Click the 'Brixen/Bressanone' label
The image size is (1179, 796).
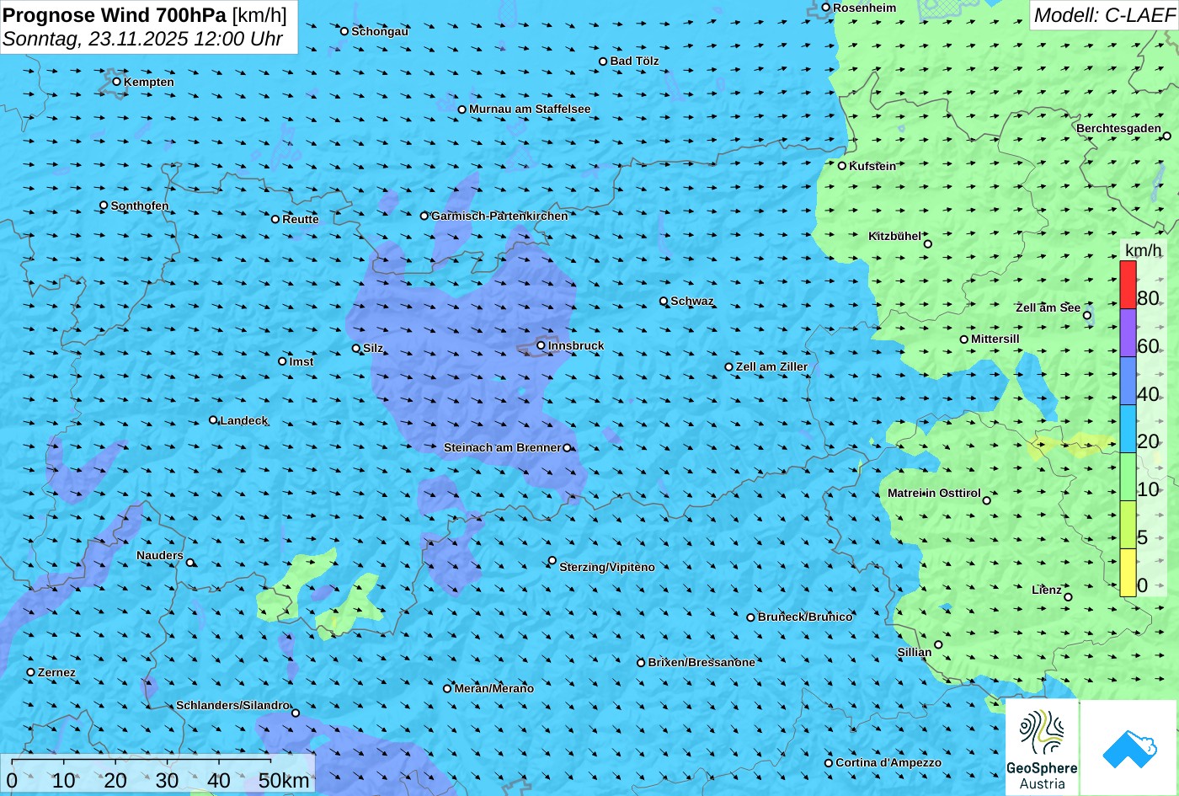702,662
